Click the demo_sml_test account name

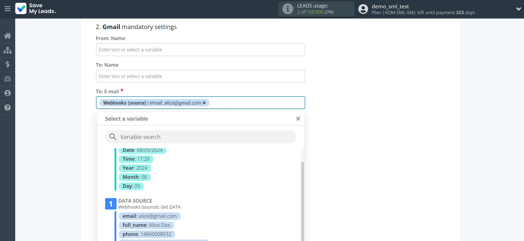coord(390,6)
